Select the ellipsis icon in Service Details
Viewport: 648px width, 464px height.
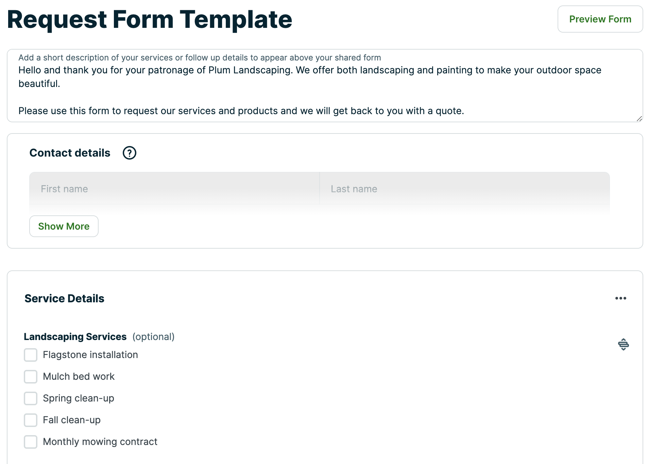pyautogui.click(x=621, y=298)
